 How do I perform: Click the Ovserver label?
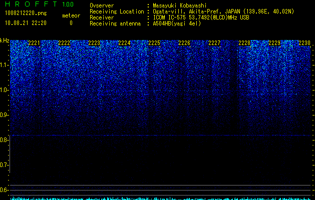pos(102,5)
